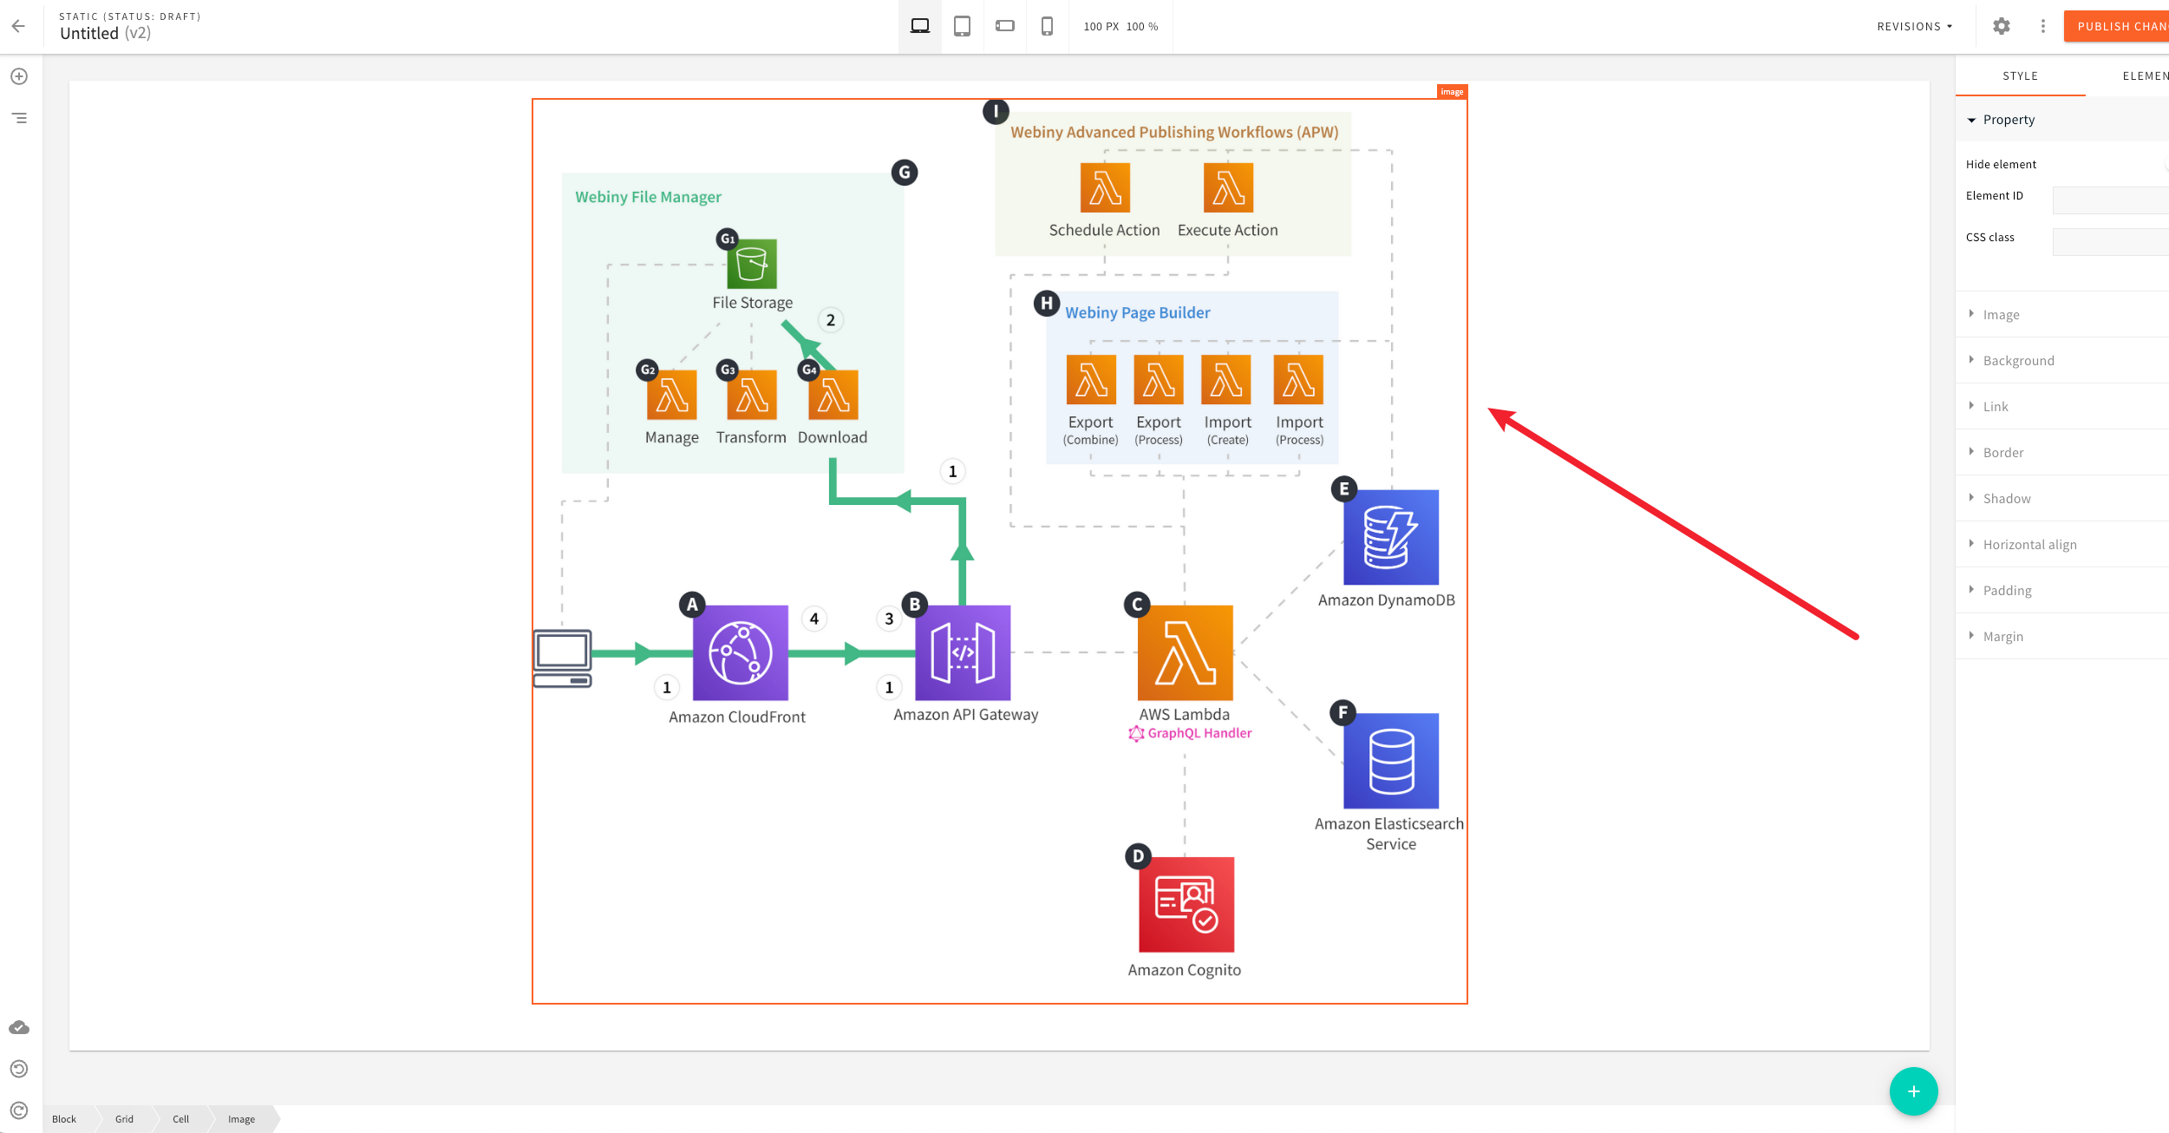Select the STYLE tab
Screen dimensions: 2169x1133
coord(2020,75)
